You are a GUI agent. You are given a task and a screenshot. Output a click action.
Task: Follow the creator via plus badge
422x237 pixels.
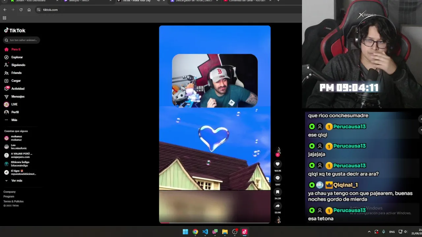point(278,155)
